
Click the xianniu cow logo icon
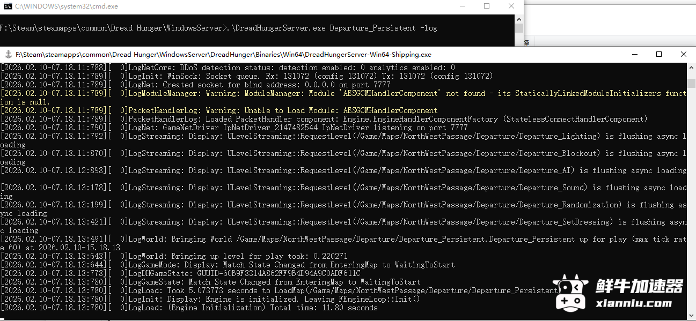click(x=572, y=291)
